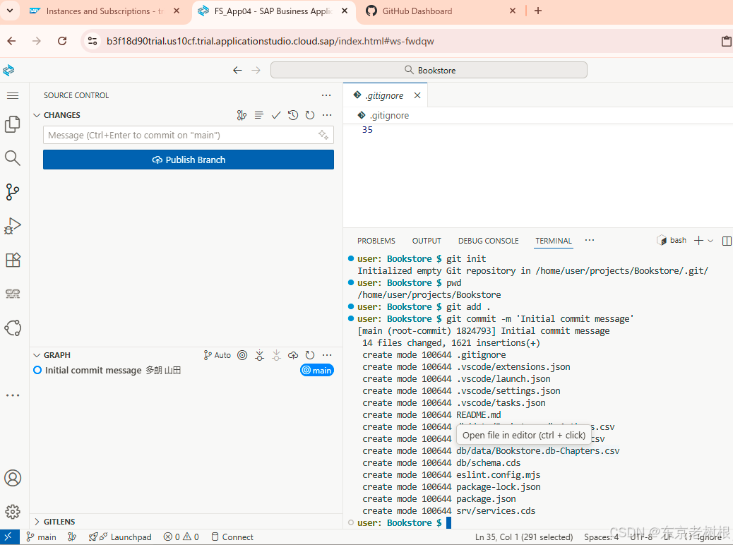Open the Manage gear icon

13,512
